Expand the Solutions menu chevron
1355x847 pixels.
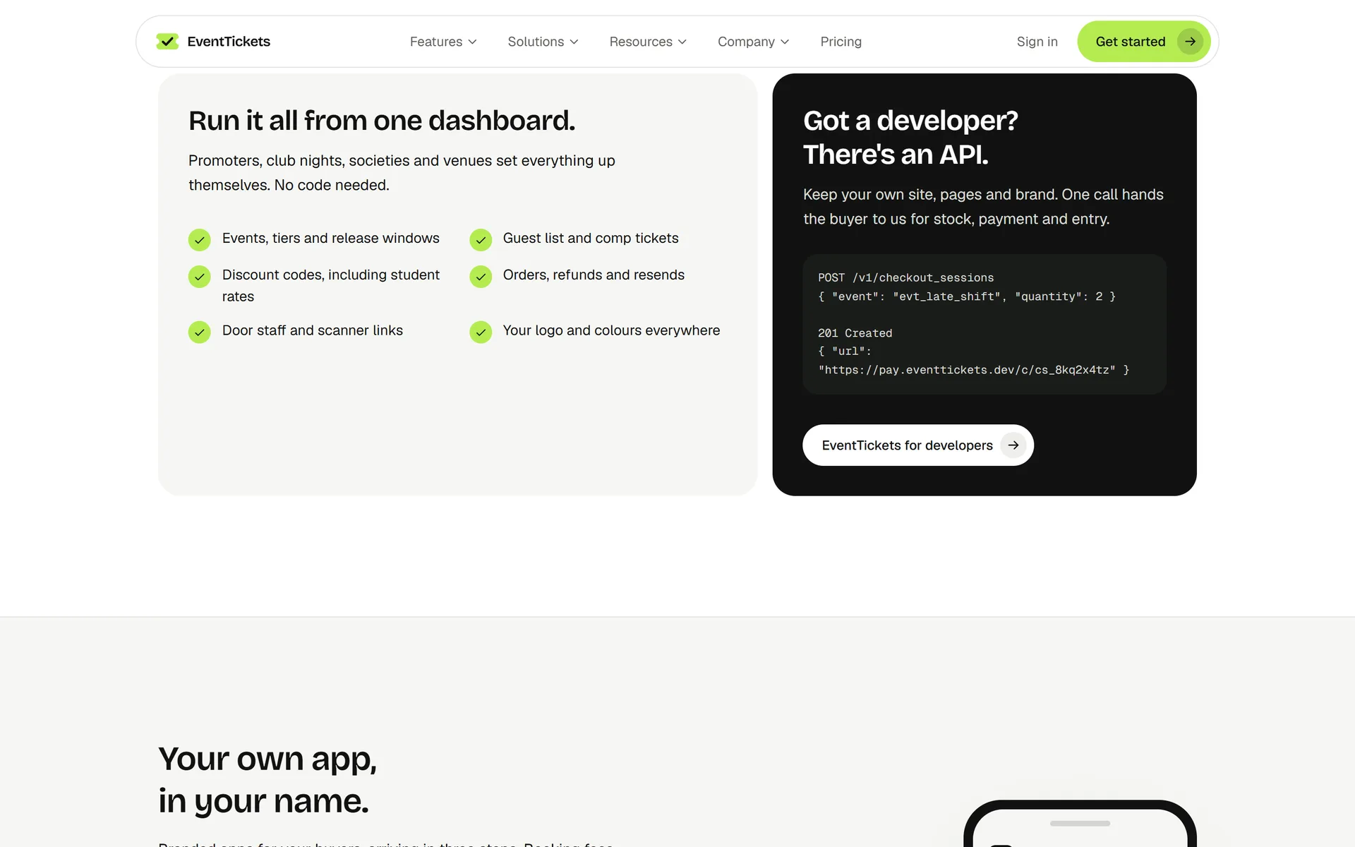tap(574, 42)
